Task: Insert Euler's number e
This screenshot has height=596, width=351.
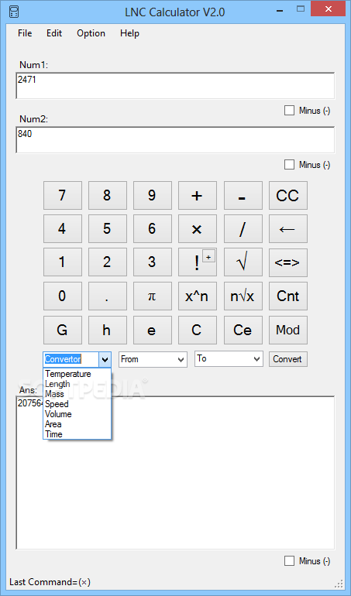Action: [x=153, y=330]
